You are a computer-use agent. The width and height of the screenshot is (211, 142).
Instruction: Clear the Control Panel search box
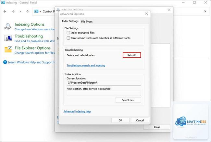205,11
